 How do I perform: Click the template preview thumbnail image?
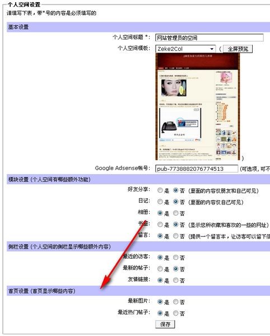(198, 106)
